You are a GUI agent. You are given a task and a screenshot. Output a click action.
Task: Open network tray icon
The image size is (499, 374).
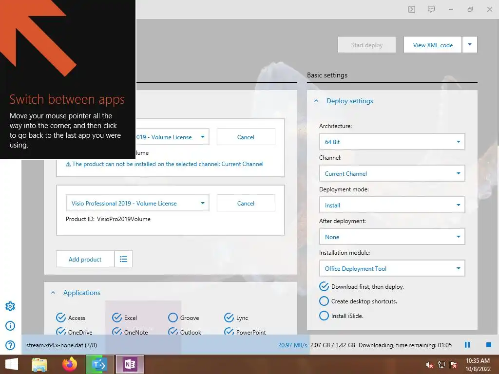(441, 365)
